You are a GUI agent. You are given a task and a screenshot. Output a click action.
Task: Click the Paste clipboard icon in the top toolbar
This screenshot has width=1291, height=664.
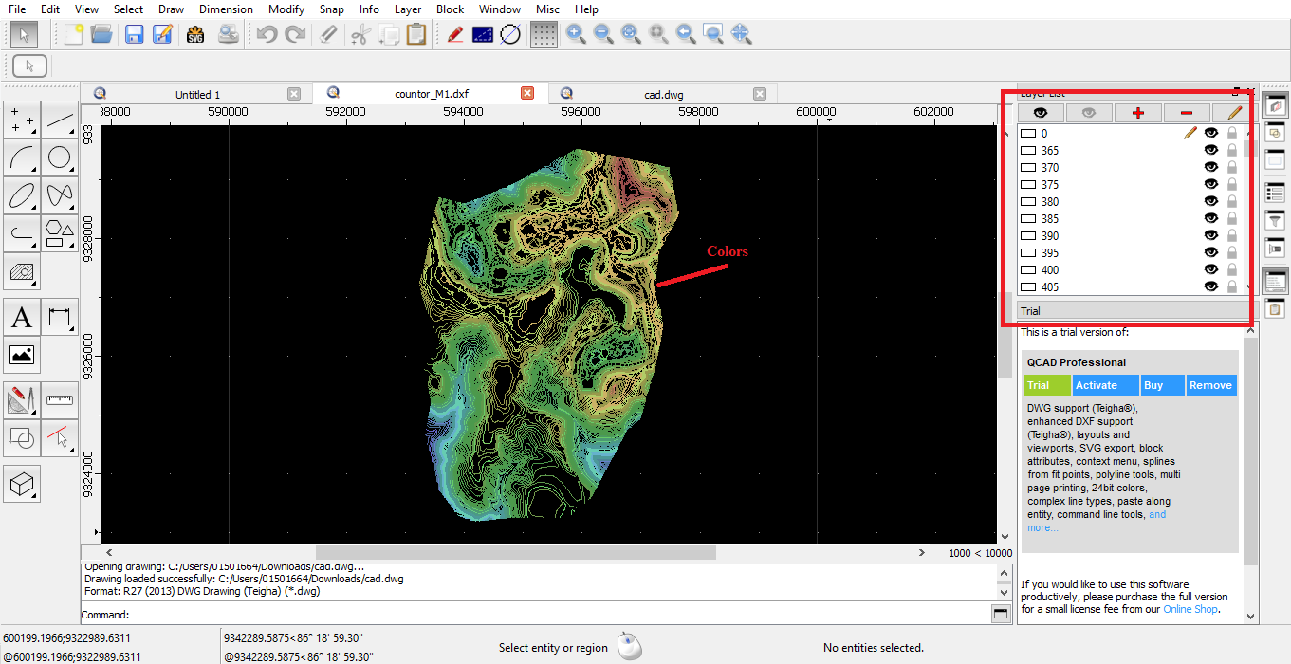tap(415, 35)
